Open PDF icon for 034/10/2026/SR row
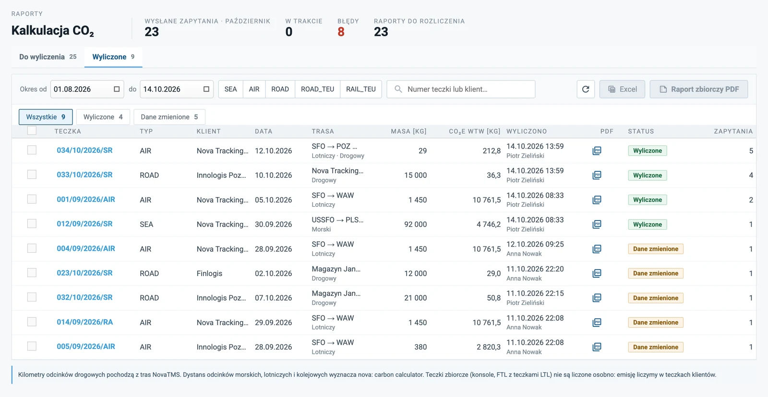Image resolution: width=768 pixels, height=397 pixels. tap(597, 151)
